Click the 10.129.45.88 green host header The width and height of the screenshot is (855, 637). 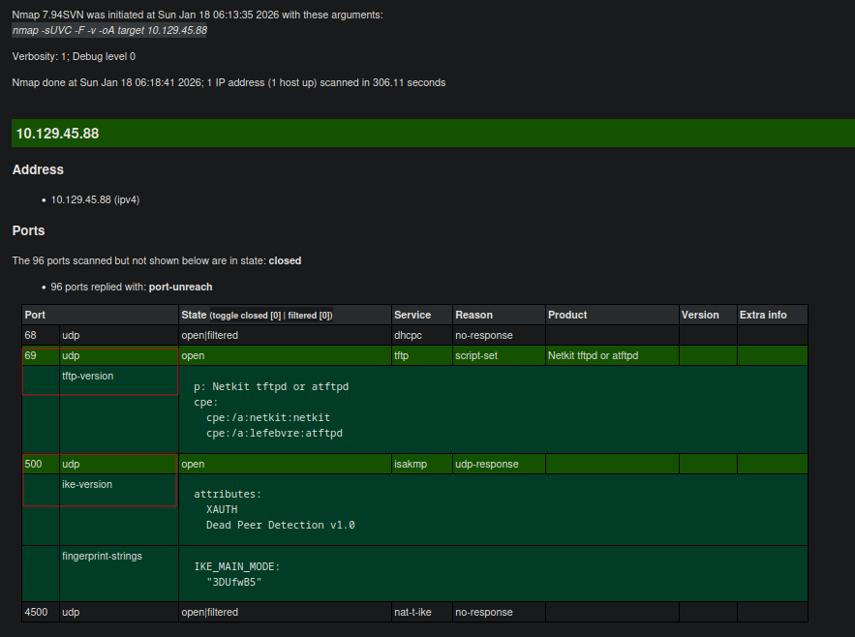coord(57,134)
